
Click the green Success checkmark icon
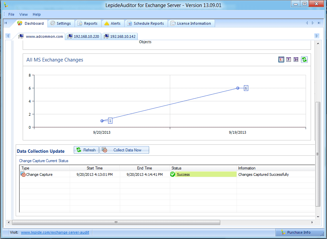(x=173, y=174)
